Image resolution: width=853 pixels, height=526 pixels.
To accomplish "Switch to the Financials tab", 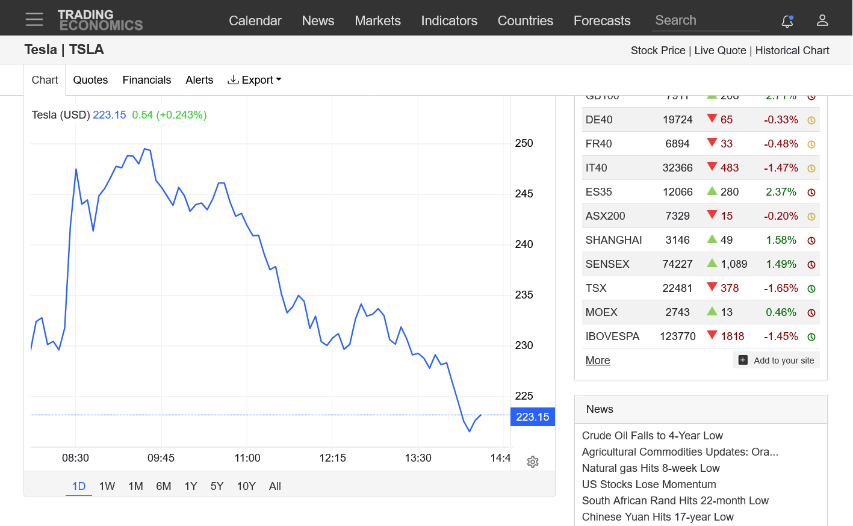I will 147,80.
